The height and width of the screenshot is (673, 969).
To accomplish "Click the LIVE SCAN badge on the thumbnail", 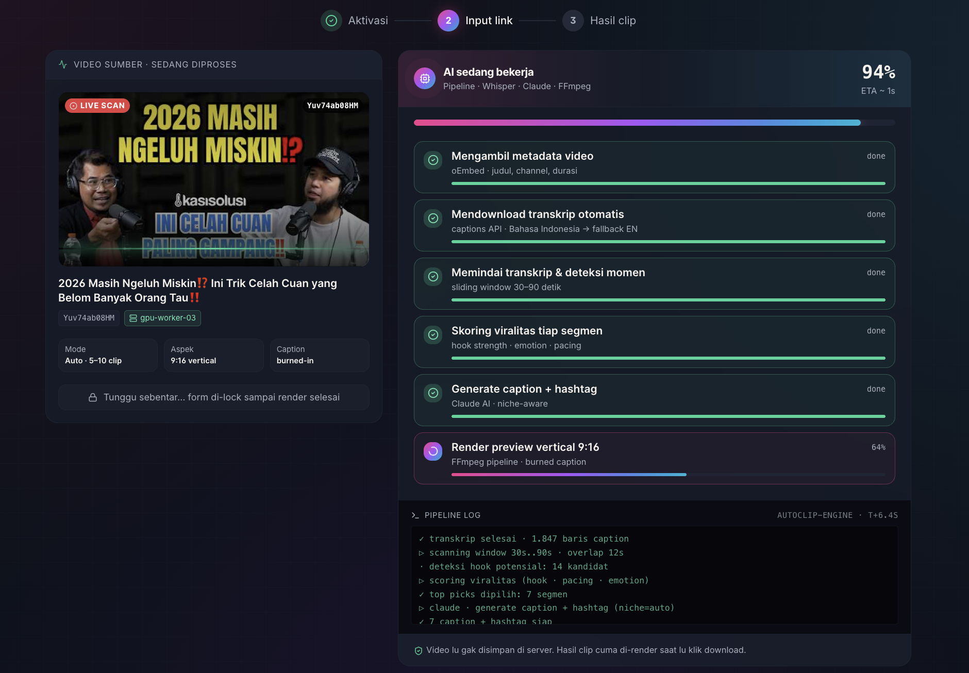I will 97,106.
